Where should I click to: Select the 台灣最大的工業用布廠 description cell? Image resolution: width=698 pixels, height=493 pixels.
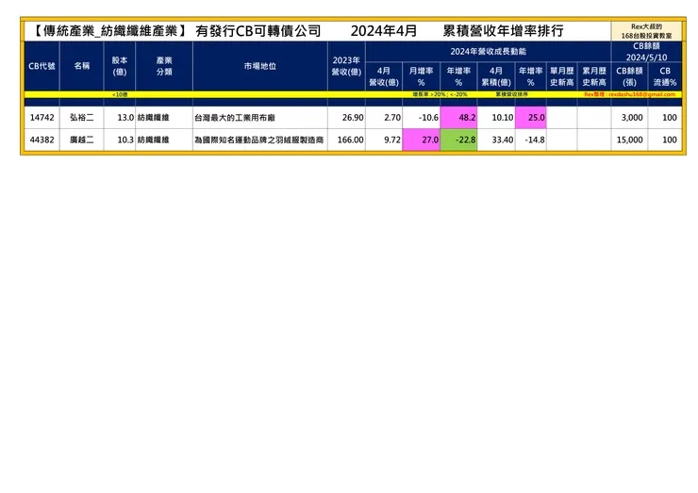(260, 118)
